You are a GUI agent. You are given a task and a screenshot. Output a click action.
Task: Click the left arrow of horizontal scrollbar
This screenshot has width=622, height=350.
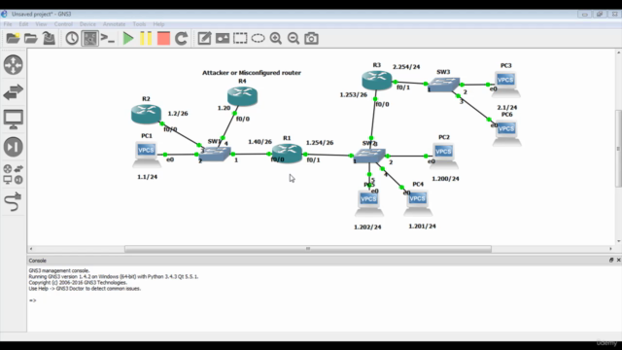coord(31,249)
